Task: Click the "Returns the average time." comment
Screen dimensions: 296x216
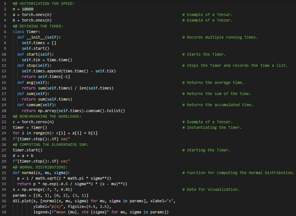Action: (x=215, y=82)
